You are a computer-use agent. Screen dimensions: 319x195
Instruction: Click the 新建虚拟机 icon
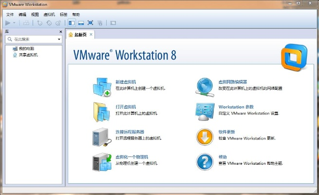click(102, 87)
